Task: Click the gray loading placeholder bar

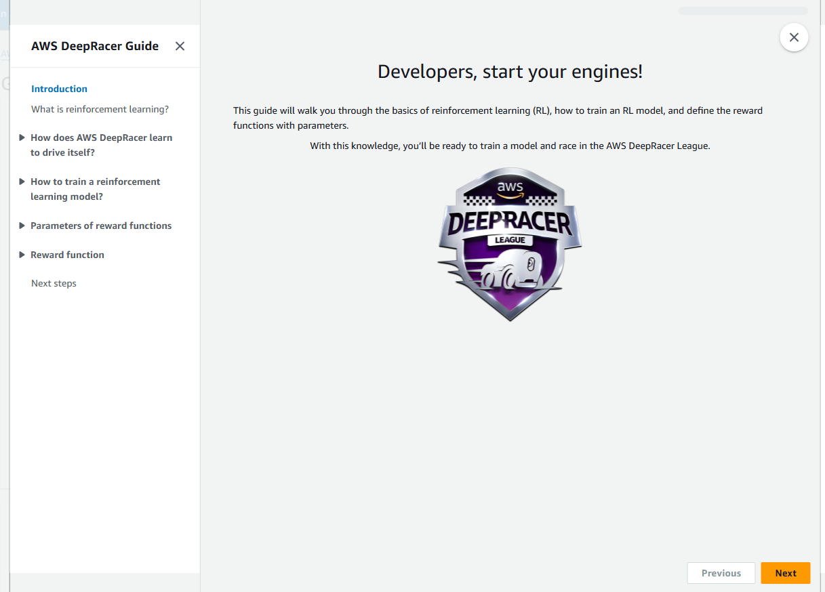Action: coord(742,10)
